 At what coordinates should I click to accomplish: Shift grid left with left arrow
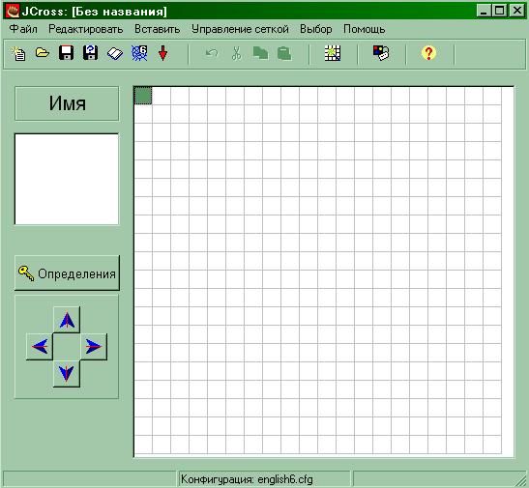pyautogui.click(x=40, y=347)
